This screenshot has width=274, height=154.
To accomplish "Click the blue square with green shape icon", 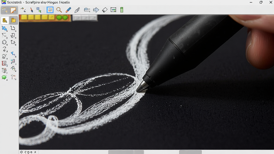I will [39, 10].
